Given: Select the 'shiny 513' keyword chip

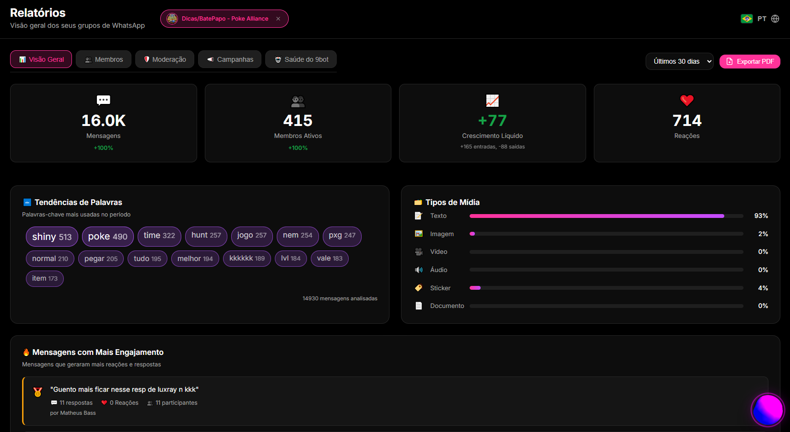Looking at the screenshot, I should [52, 237].
